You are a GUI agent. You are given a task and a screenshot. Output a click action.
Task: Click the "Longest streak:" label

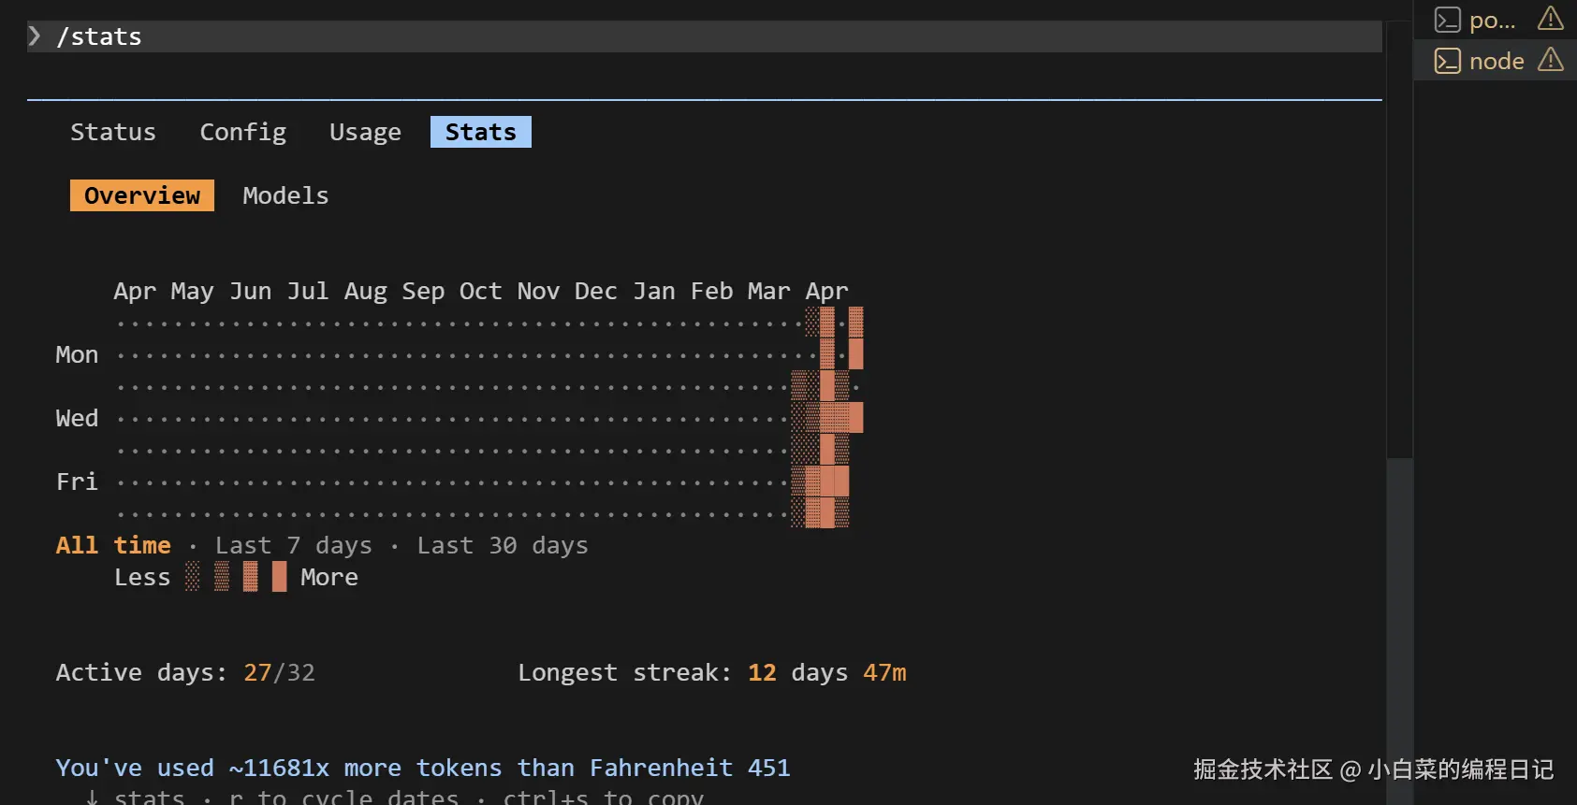[x=624, y=672]
